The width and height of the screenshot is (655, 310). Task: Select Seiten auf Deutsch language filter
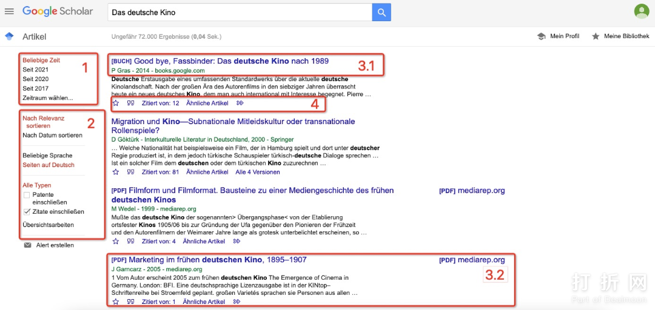49,165
